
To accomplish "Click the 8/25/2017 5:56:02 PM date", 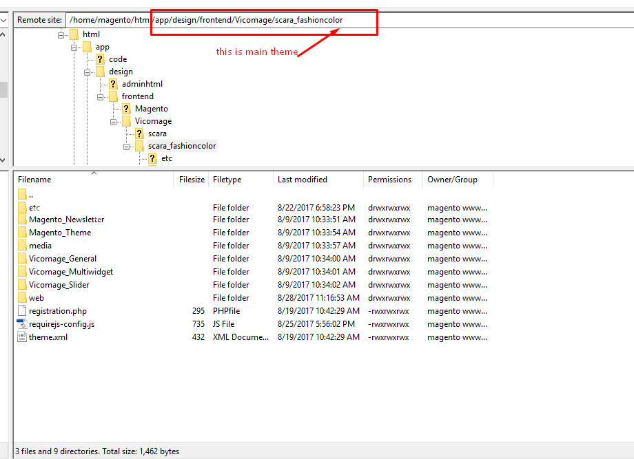I will (316, 324).
